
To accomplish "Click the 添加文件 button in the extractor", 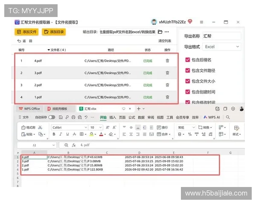I will [x=26, y=32].
